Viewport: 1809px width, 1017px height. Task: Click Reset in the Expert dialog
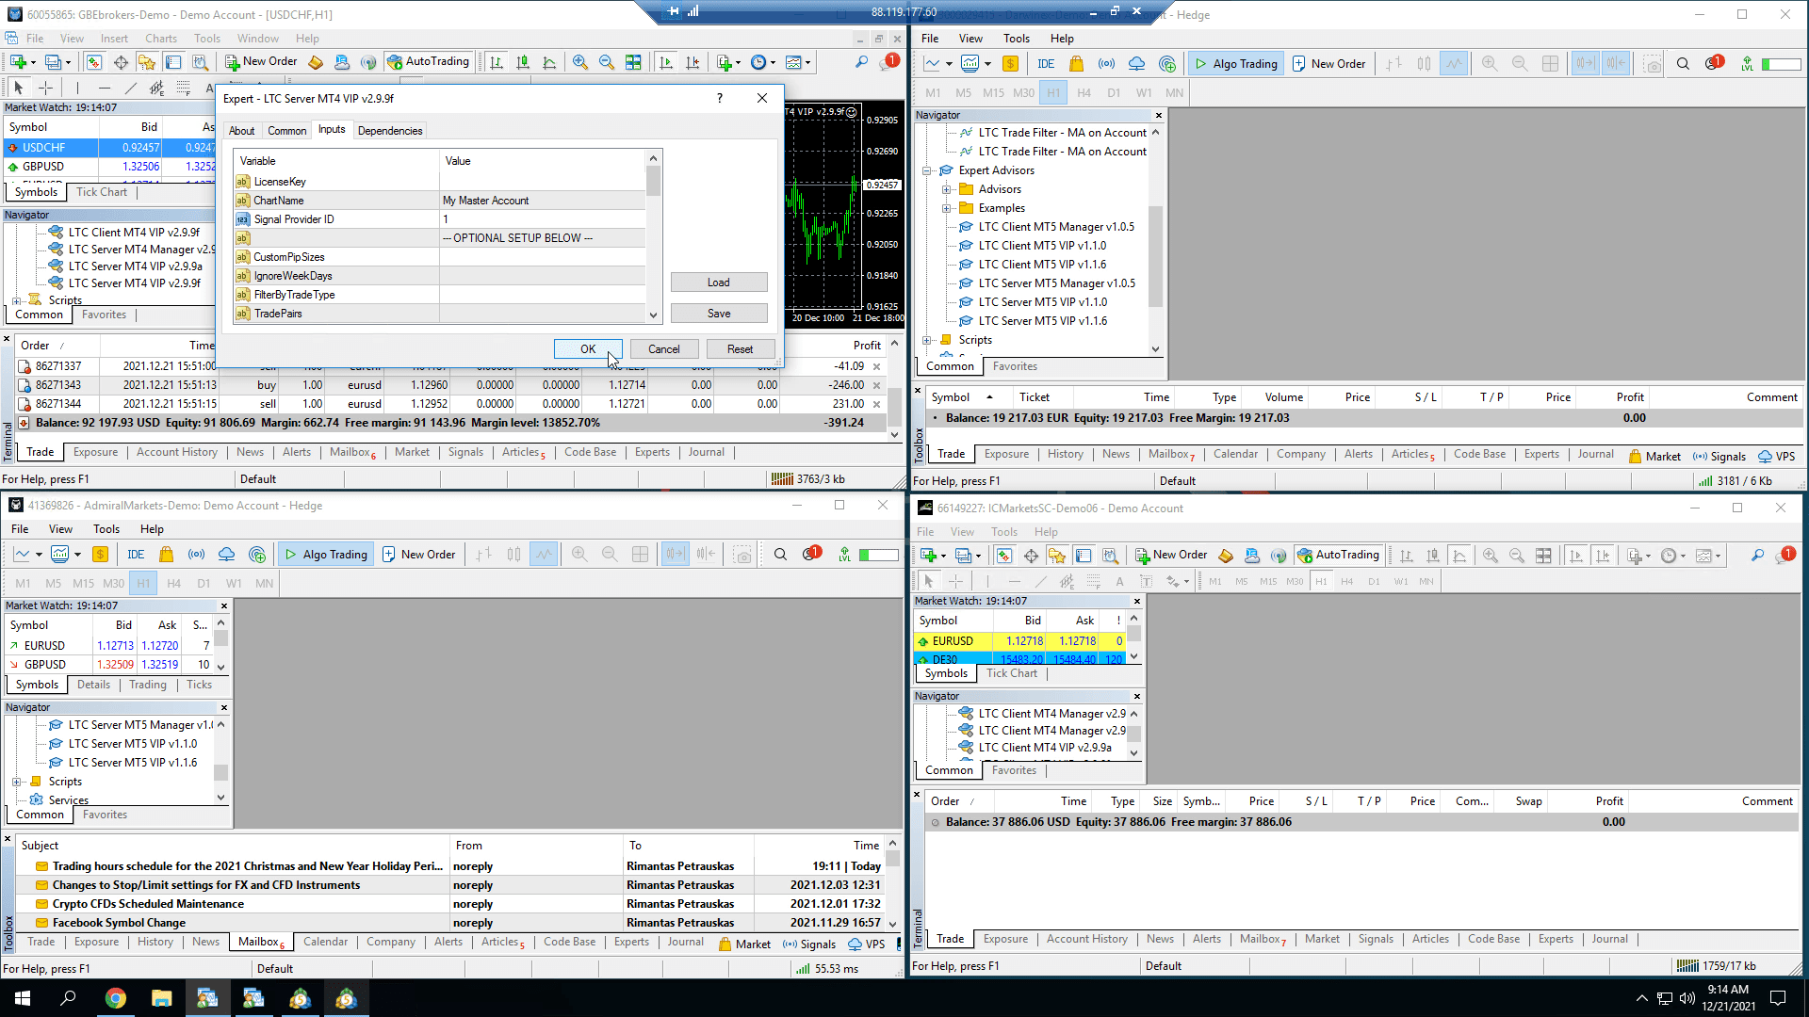[740, 349]
